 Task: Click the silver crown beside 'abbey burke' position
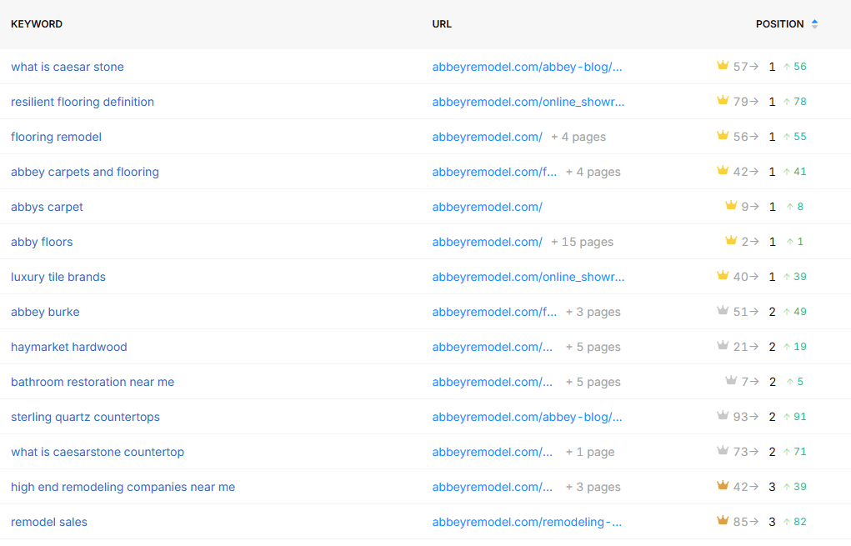pyautogui.click(x=723, y=311)
